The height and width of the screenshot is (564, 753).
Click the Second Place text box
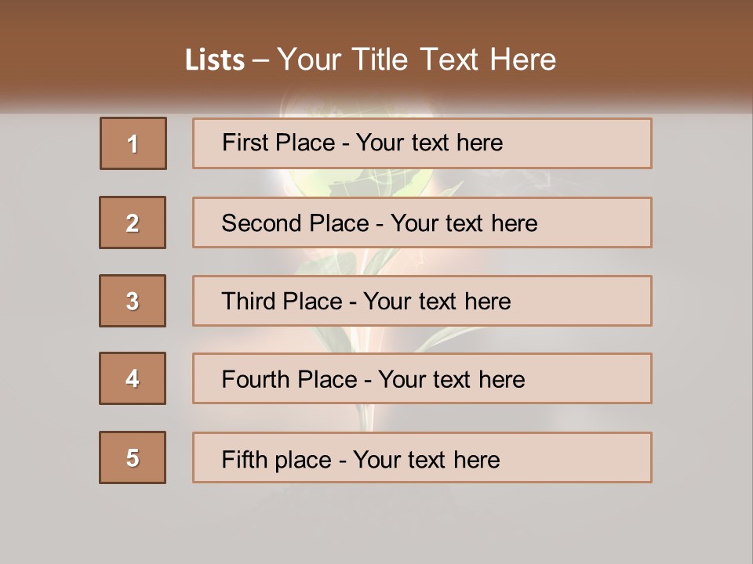point(422,222)
